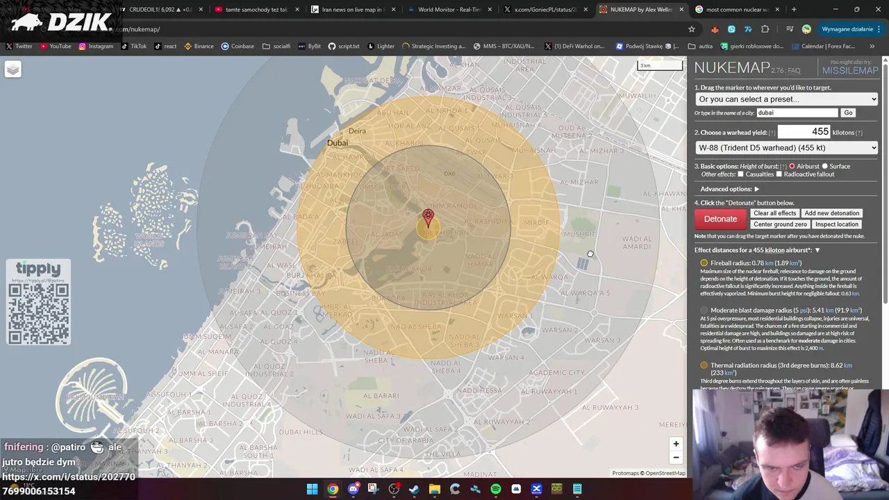Screen dimensions: 889x500
Task: Open the FAQ link
Action: pyautogui.click(x=794, y=71)
